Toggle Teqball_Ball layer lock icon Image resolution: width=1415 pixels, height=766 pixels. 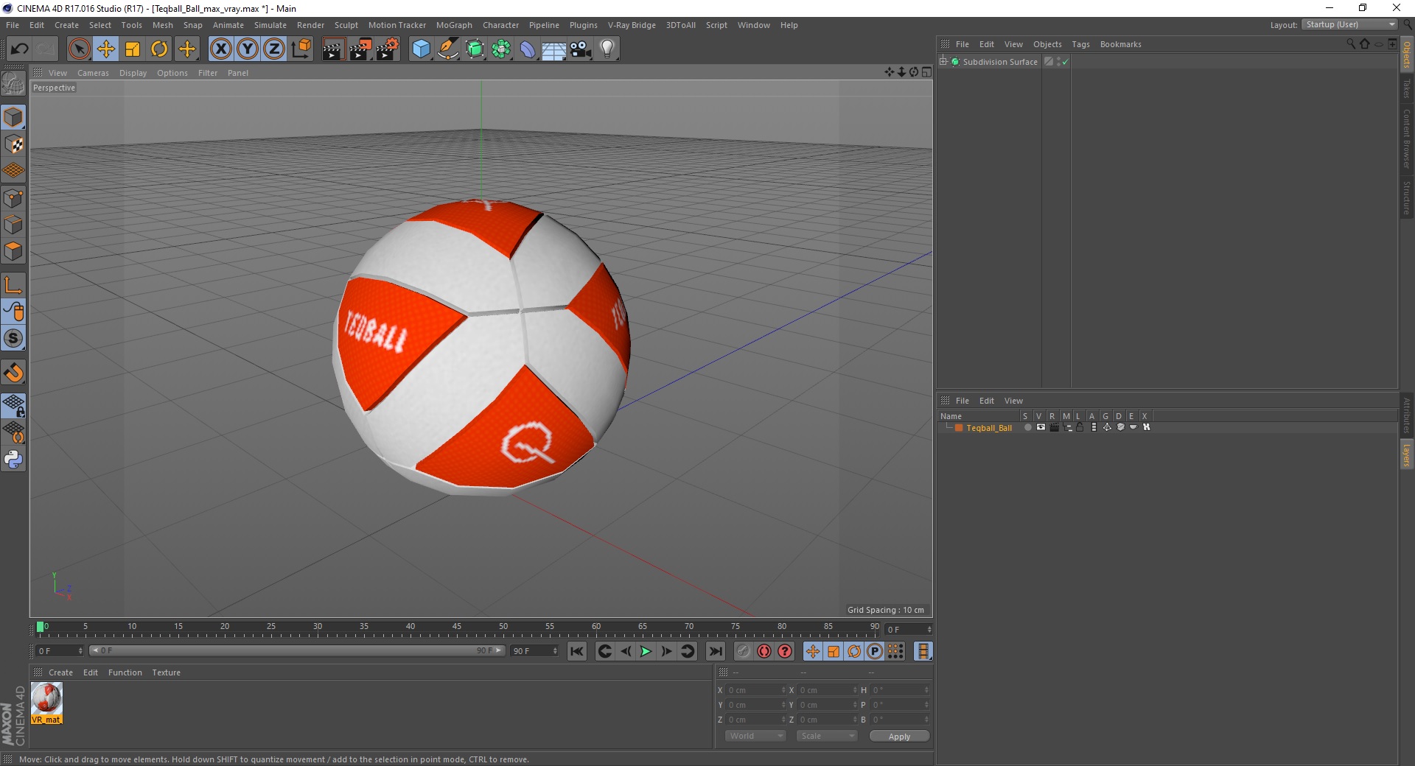(x=1080, y=428)
